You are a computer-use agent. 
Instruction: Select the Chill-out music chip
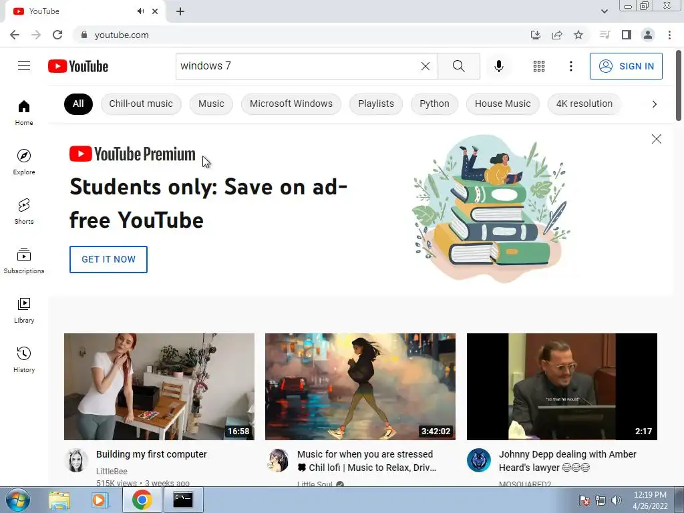(x=141, y=104)
